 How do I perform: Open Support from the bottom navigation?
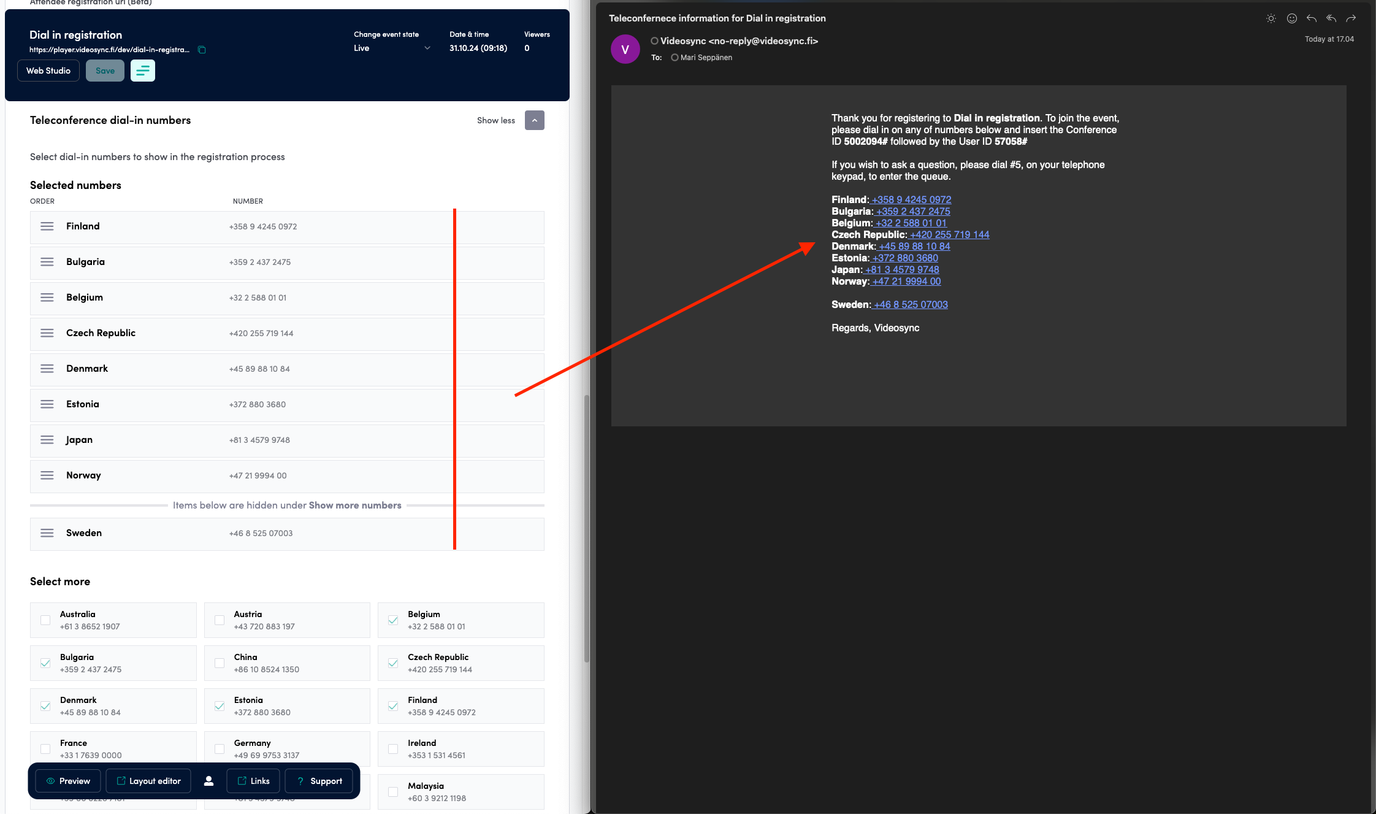tap(319, 780)
